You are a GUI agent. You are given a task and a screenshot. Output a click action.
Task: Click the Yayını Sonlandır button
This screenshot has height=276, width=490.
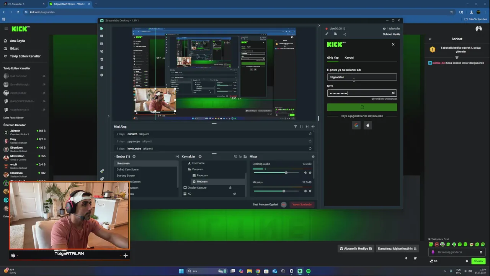pos(302,204)
